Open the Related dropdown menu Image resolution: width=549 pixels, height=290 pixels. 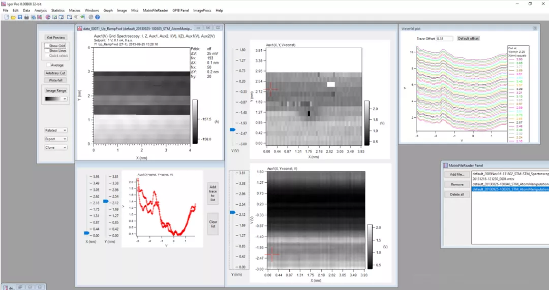(56, 130)
